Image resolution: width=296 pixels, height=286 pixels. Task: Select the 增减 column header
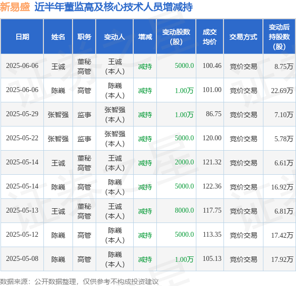pyautogui.click(x=145, y=37)
